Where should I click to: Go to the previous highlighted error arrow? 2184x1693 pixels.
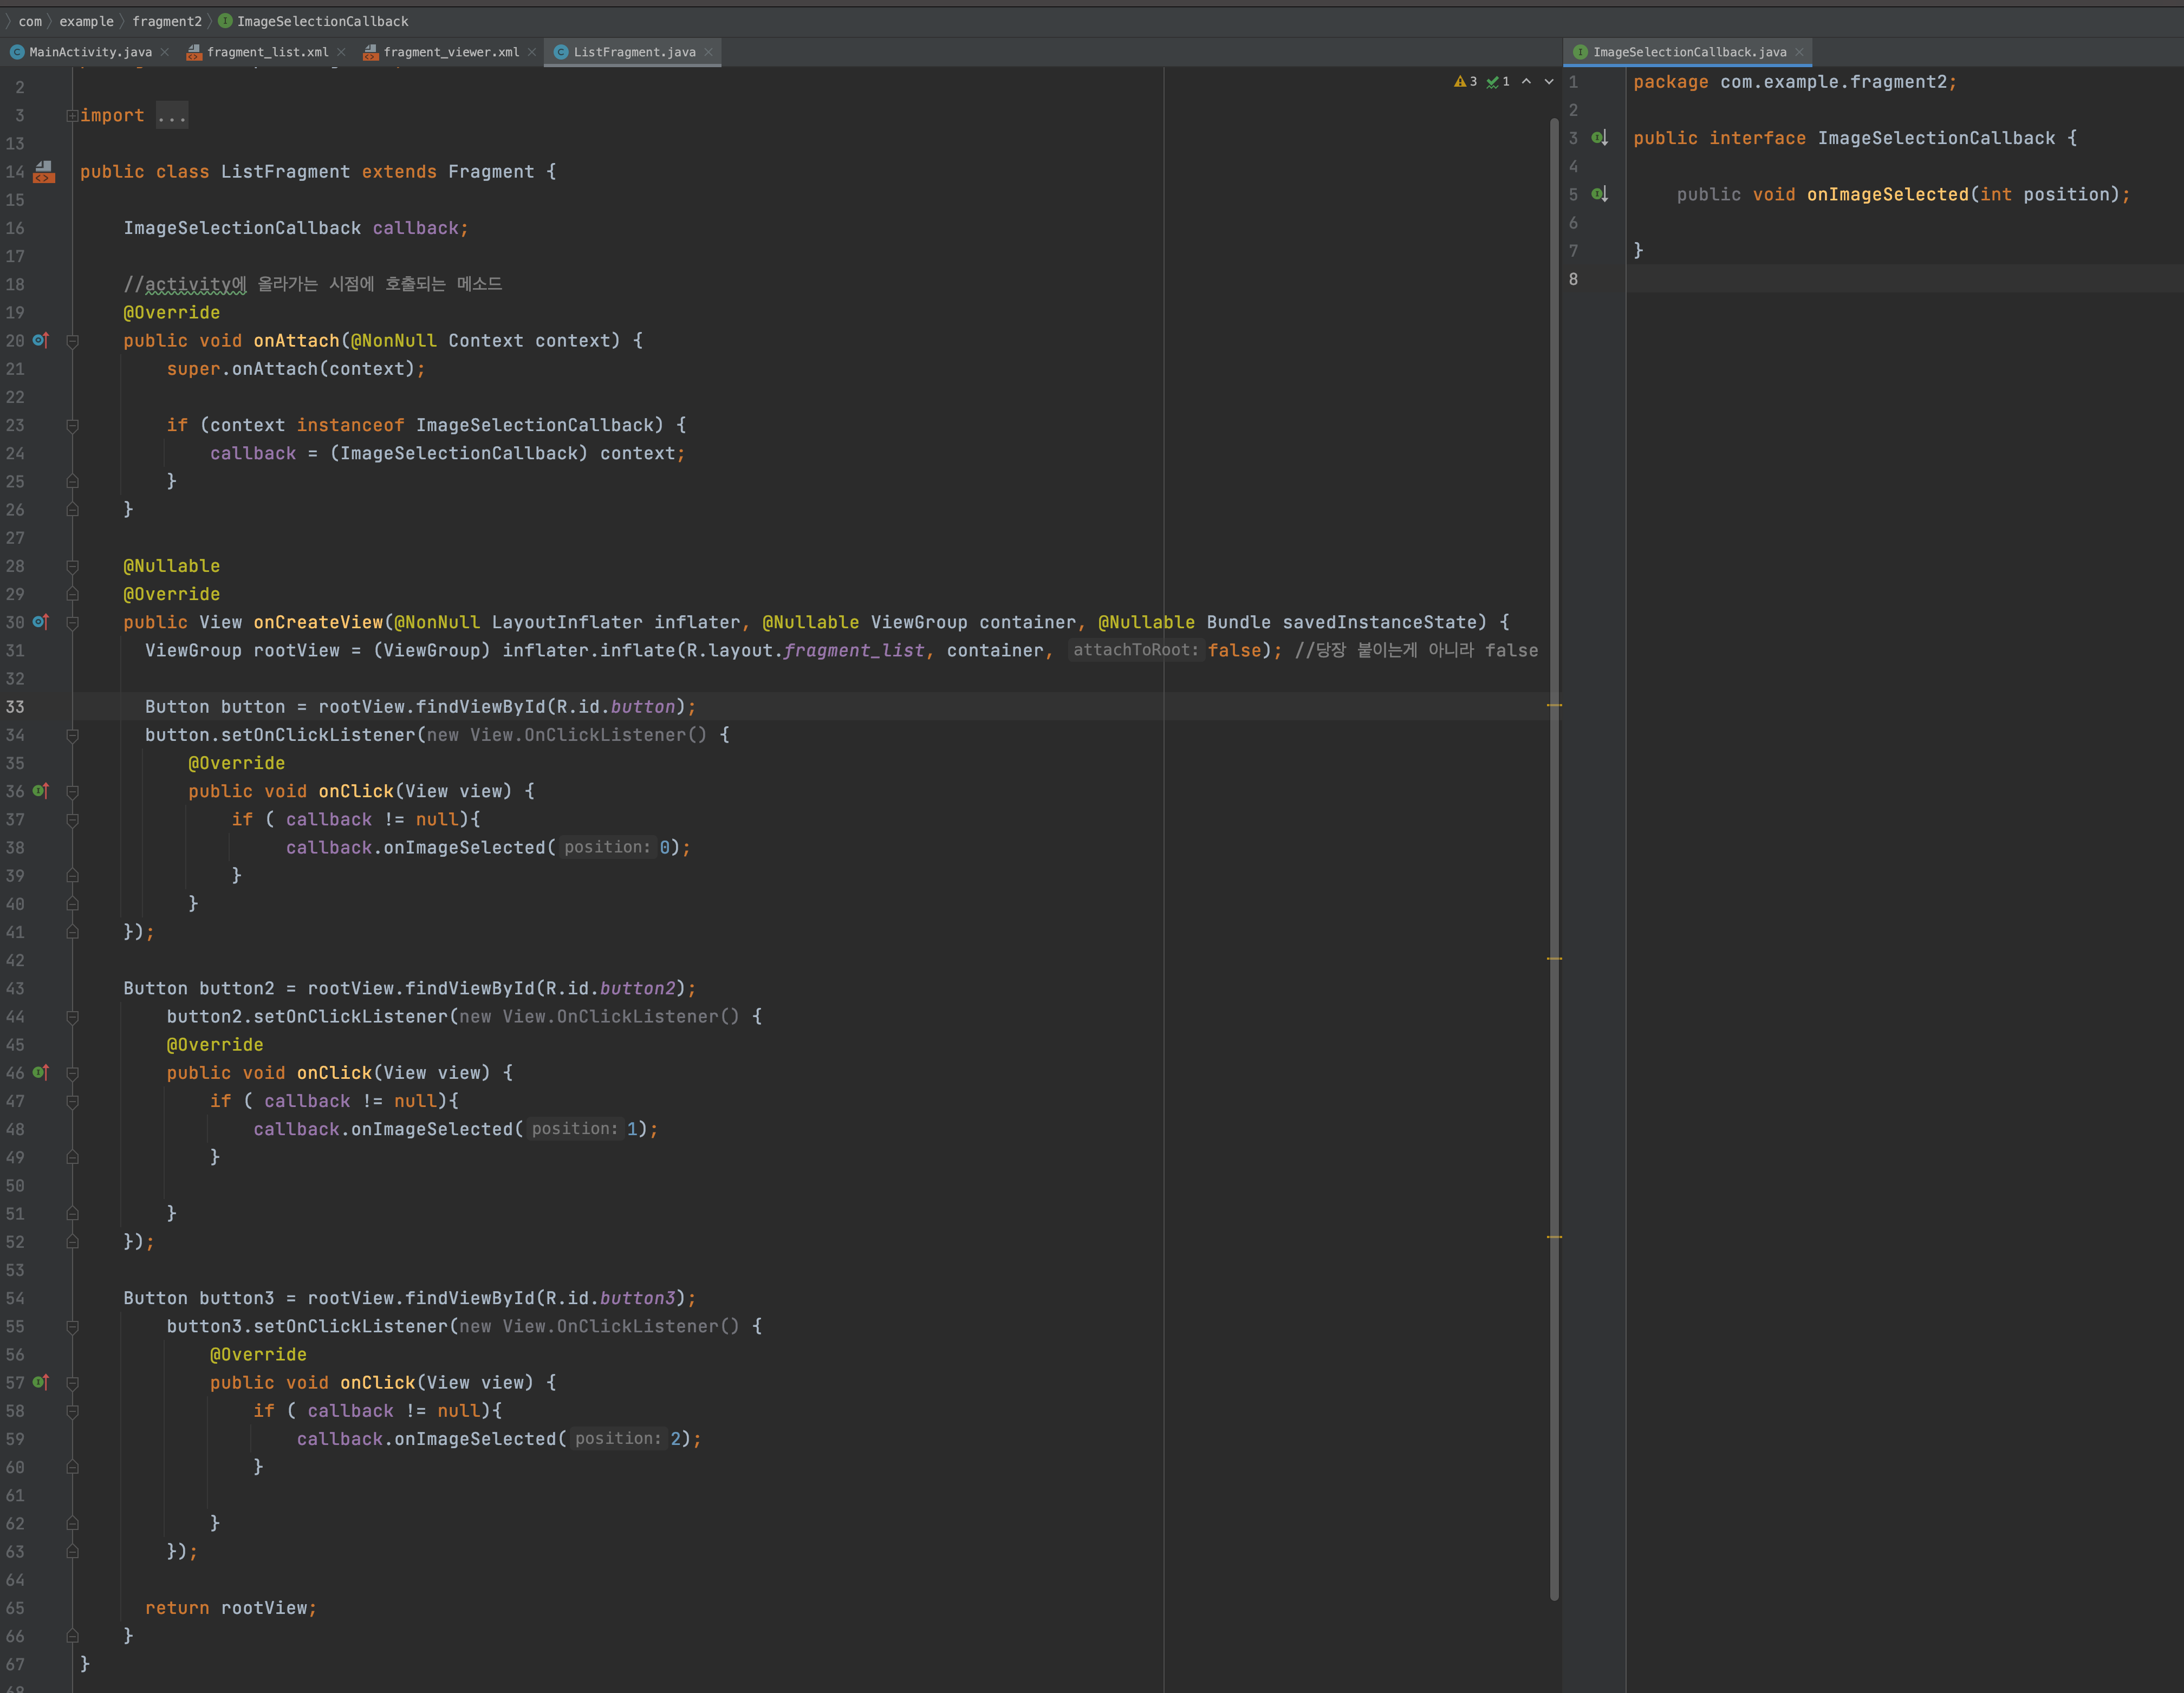pos(1526,82)
